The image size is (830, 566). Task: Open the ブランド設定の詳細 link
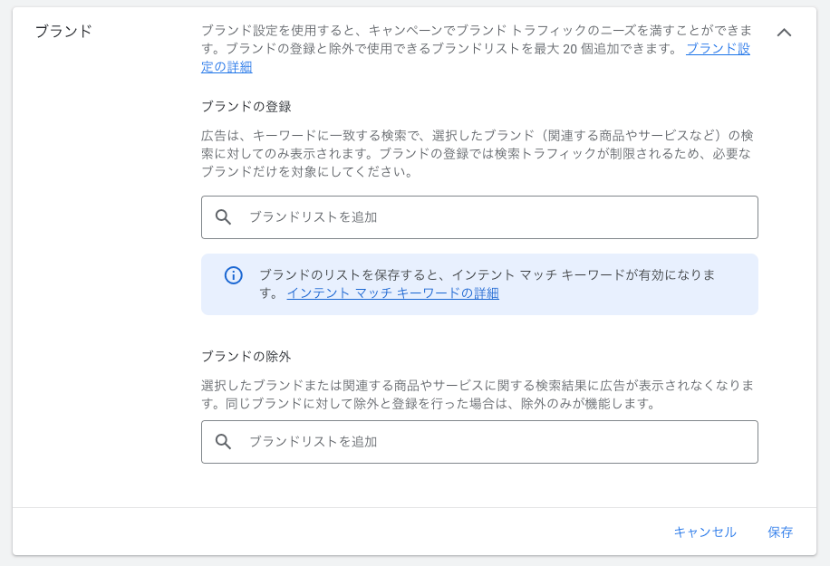[x=718, y=49]
